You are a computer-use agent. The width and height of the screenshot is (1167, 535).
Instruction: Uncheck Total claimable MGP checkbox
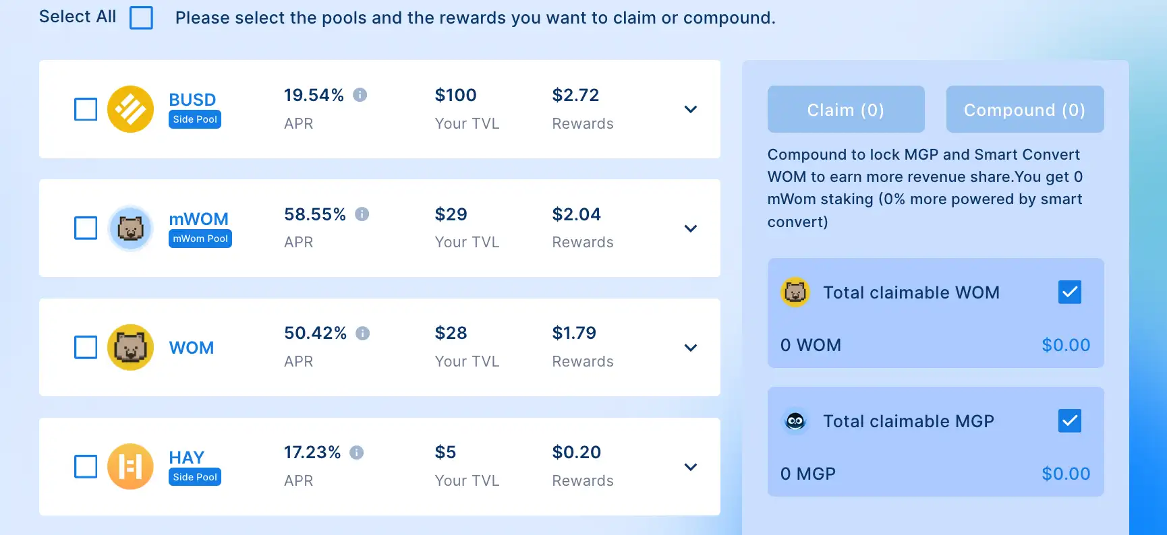[1070, 421]
